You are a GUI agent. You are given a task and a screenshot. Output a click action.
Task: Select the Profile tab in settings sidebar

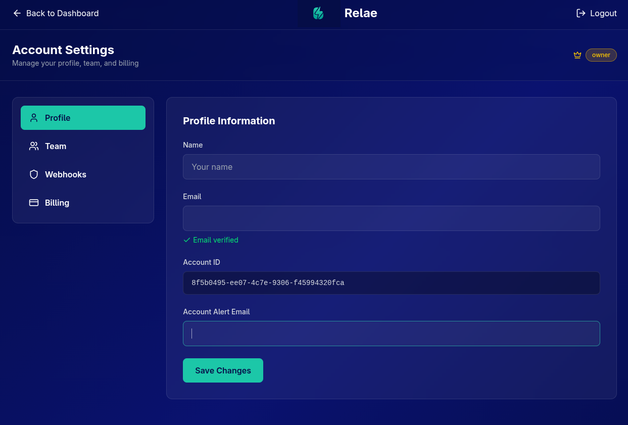point(58,117)
